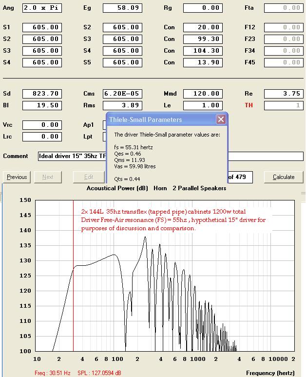Viewport: 306px width, 377px height.
Task: Click the Vrc input field
Action: (42, 125)
